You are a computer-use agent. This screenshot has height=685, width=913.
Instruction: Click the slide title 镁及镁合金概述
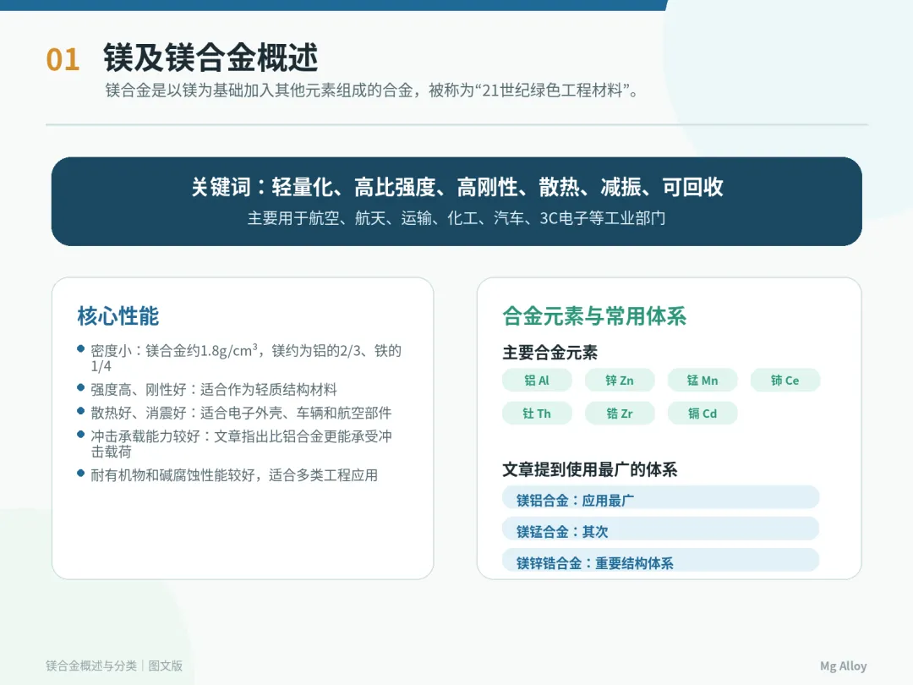pyautogui.click(x=210, y=58)
